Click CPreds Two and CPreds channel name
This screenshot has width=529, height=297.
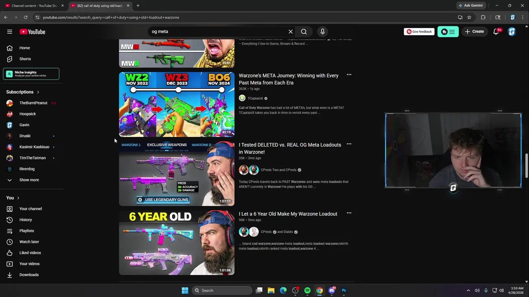(279, 170)
